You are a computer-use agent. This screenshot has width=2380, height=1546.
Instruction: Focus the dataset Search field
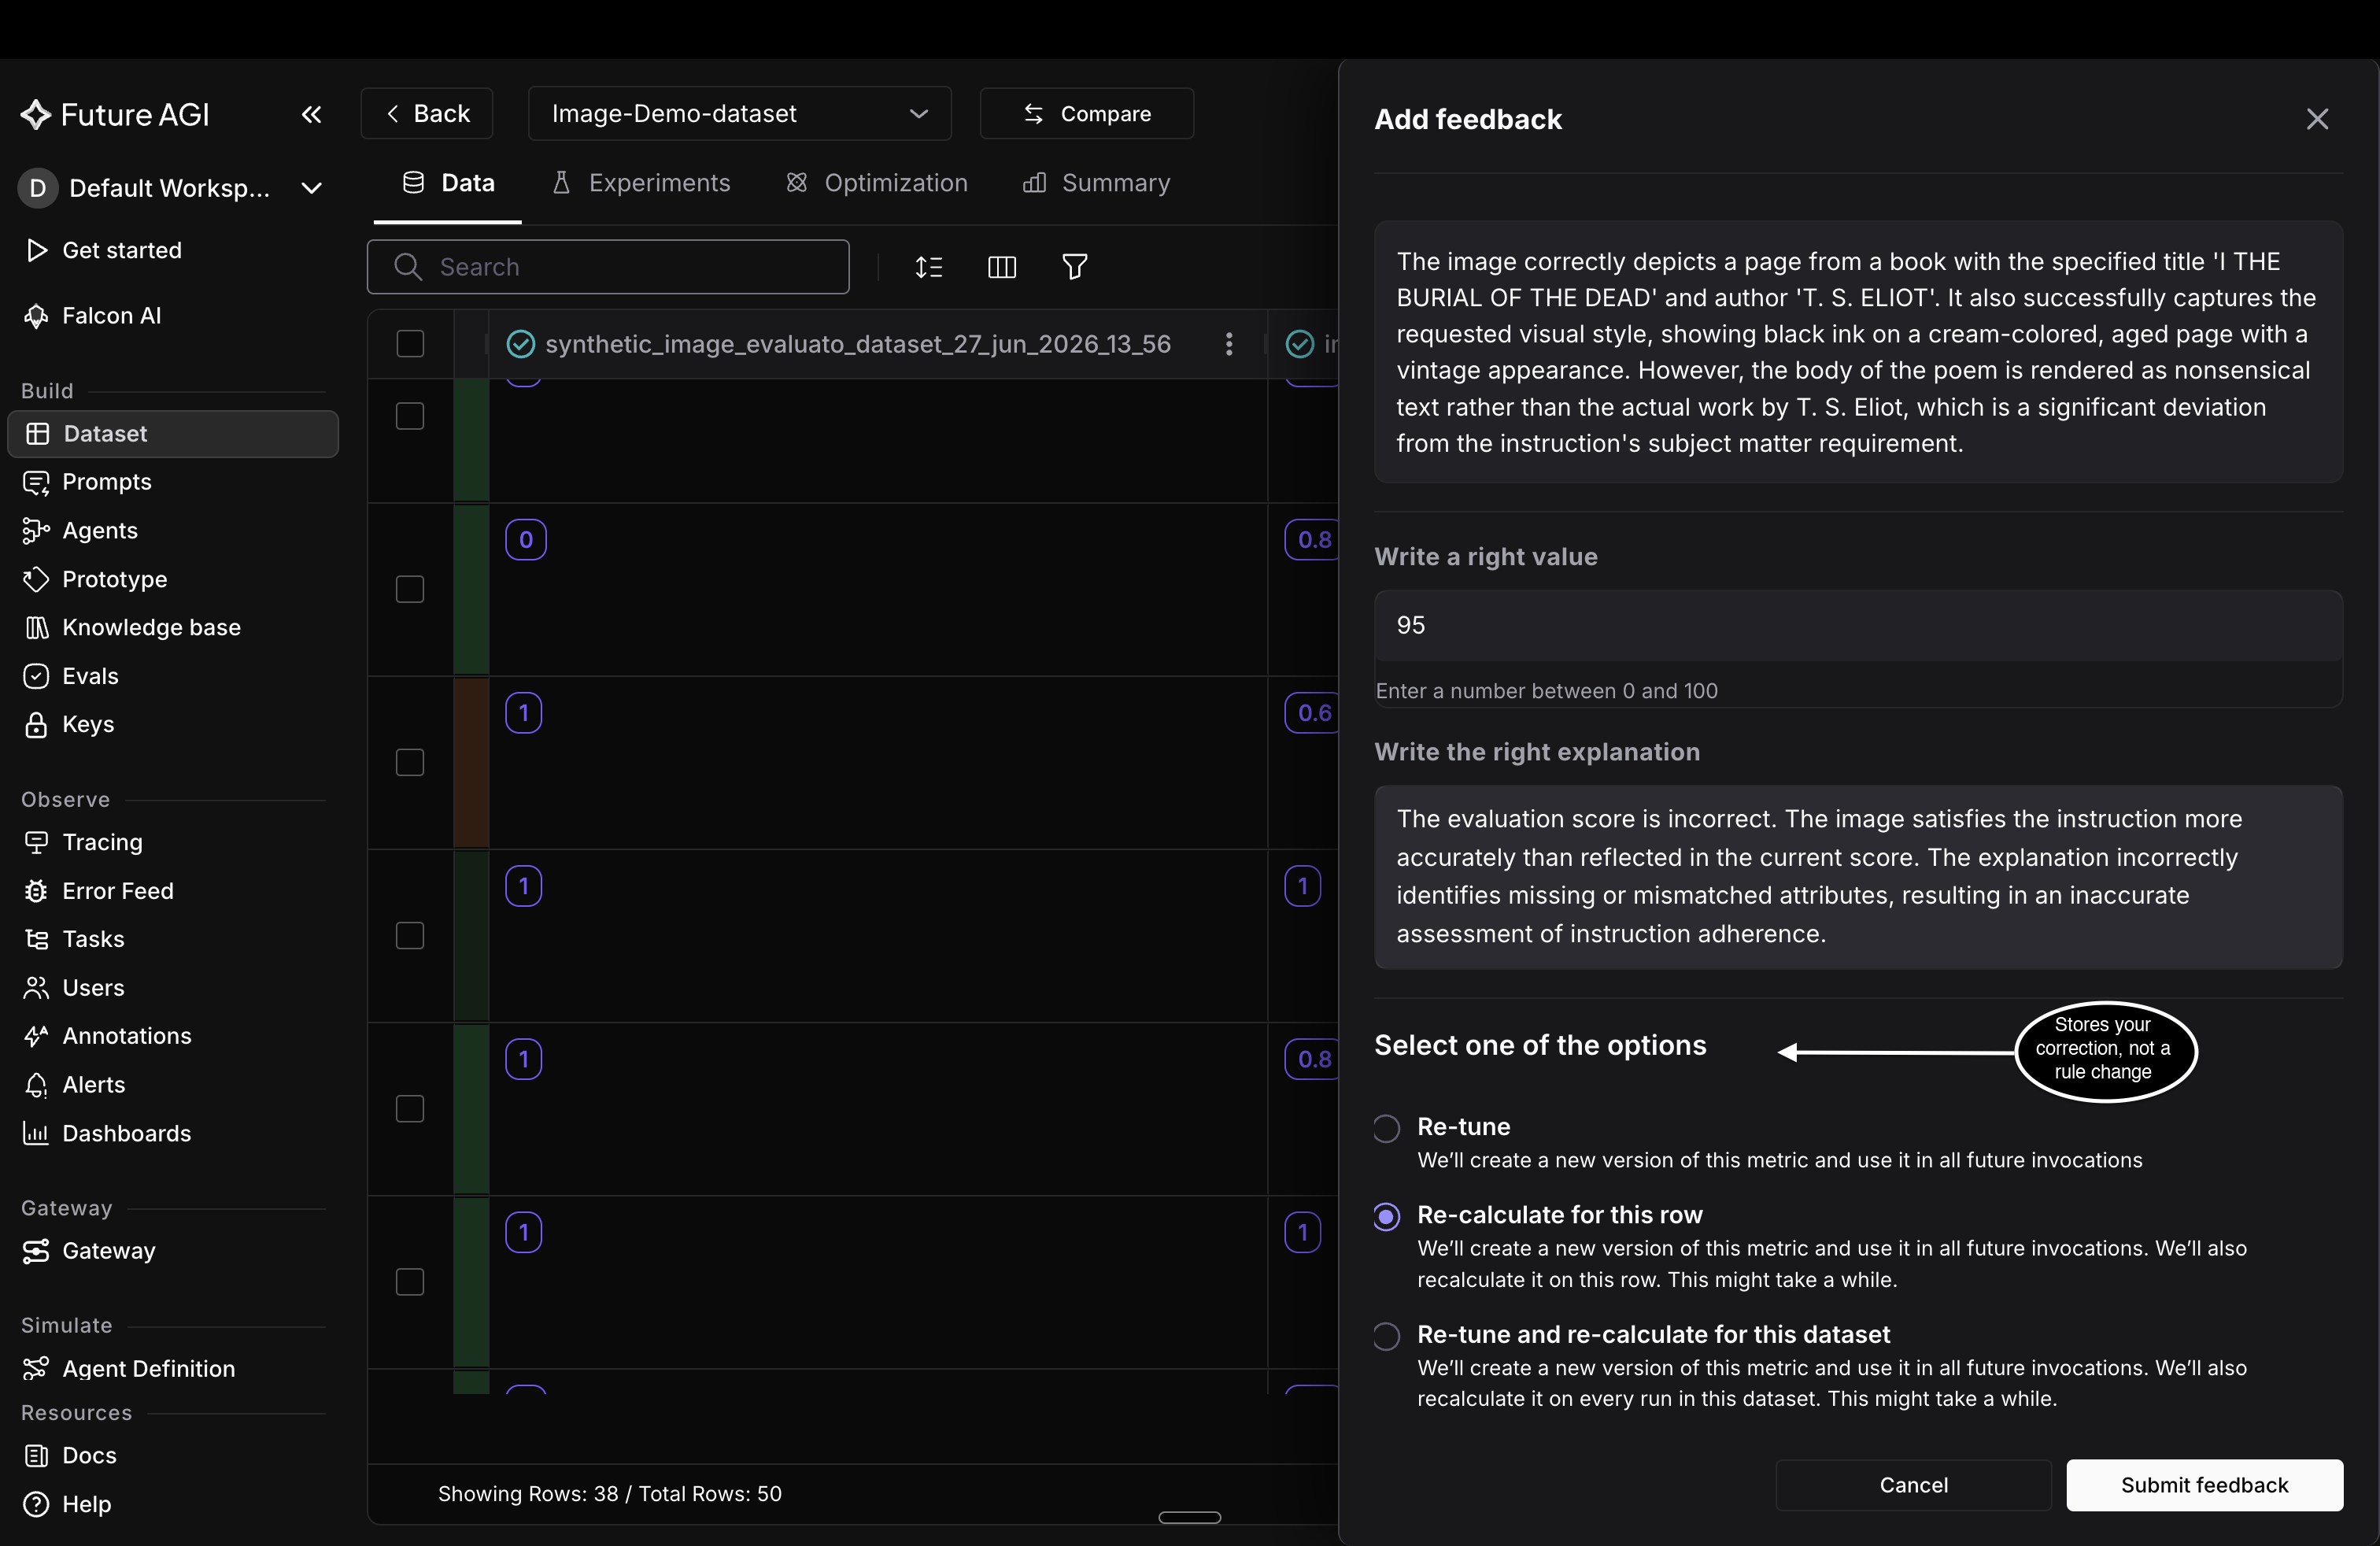[x=608, y=267]
